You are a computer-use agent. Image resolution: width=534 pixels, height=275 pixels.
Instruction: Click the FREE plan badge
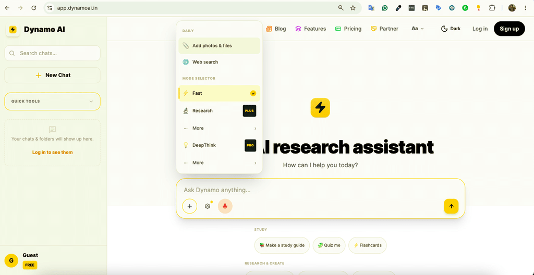30,265
